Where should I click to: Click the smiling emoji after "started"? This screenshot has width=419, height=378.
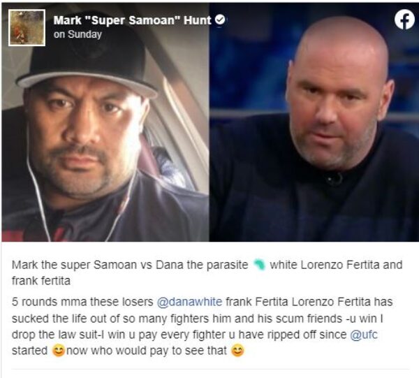[59, 351]
